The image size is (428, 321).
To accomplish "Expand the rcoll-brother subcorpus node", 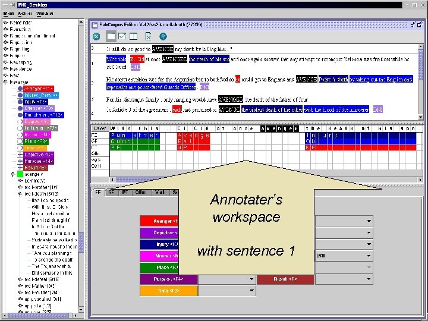I will 20,187.
